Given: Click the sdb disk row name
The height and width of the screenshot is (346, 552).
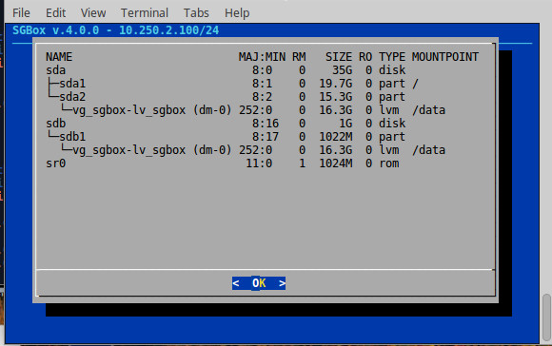Looking at the screenshot, I should click(55, 124).
